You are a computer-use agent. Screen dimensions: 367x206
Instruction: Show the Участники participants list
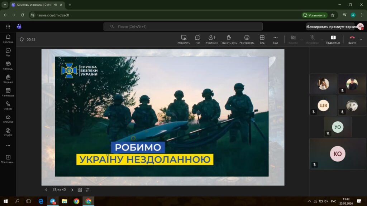pyautogui.click(x=211, y=39)
